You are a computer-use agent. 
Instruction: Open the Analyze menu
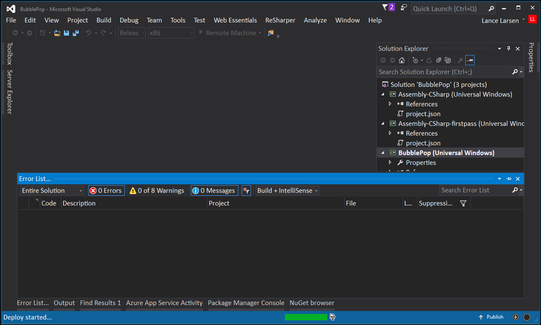click(x=315, y=21)
